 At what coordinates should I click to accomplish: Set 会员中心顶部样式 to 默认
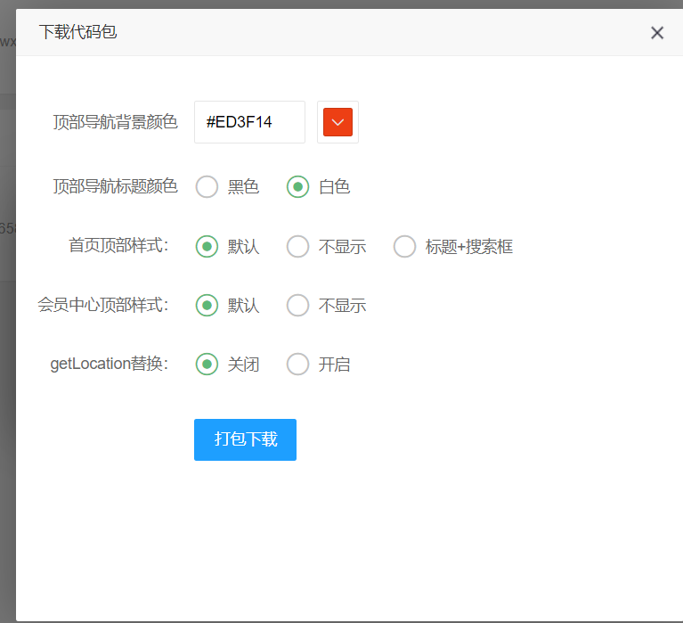coord(207,306)
